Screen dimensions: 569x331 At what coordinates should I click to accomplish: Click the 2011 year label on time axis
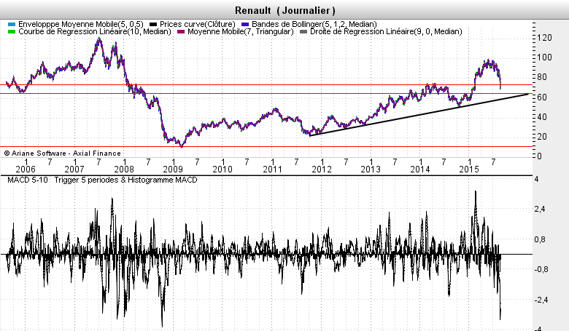[x=272, y=170]
